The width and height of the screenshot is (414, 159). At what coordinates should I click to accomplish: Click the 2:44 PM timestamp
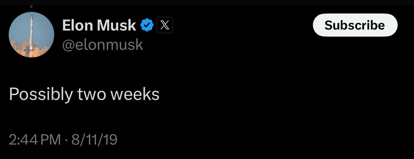click(x=35, y=140)
